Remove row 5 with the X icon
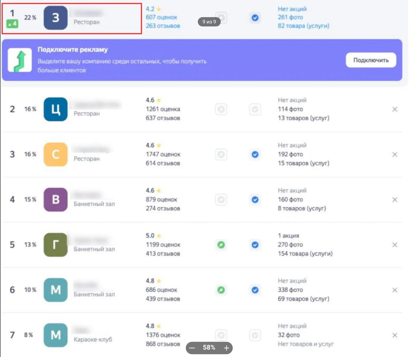This screenshot has height=357, width=416. [x=395, y=245]
